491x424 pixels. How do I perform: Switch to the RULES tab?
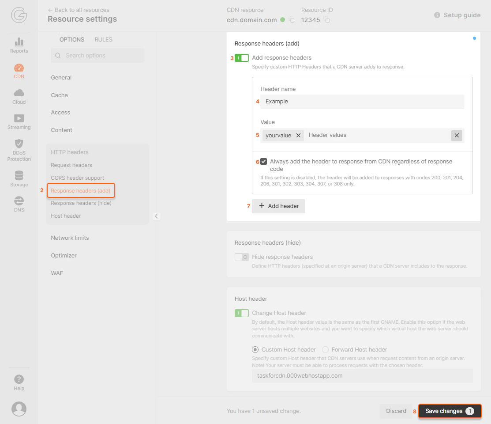[103, 39]
